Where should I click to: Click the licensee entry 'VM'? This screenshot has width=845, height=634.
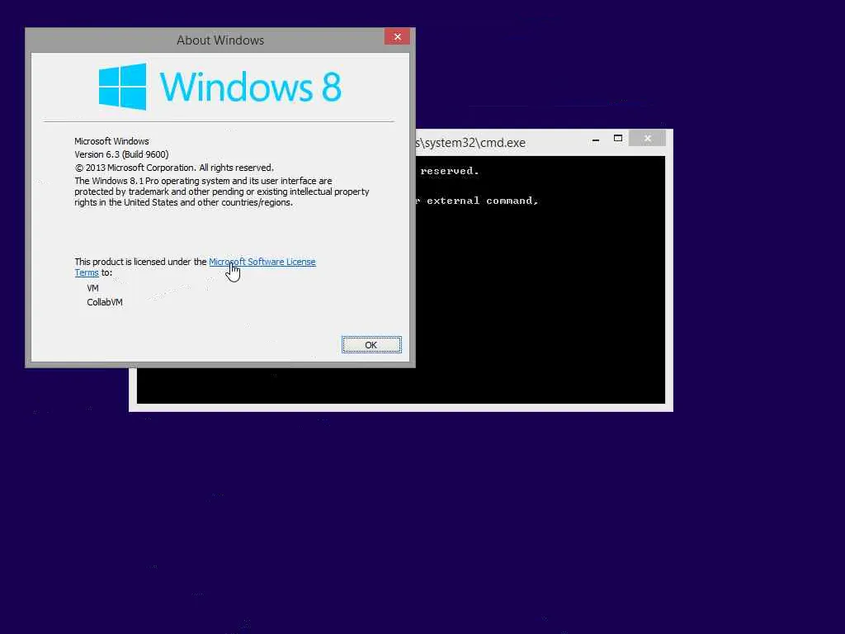coord(92,288)
